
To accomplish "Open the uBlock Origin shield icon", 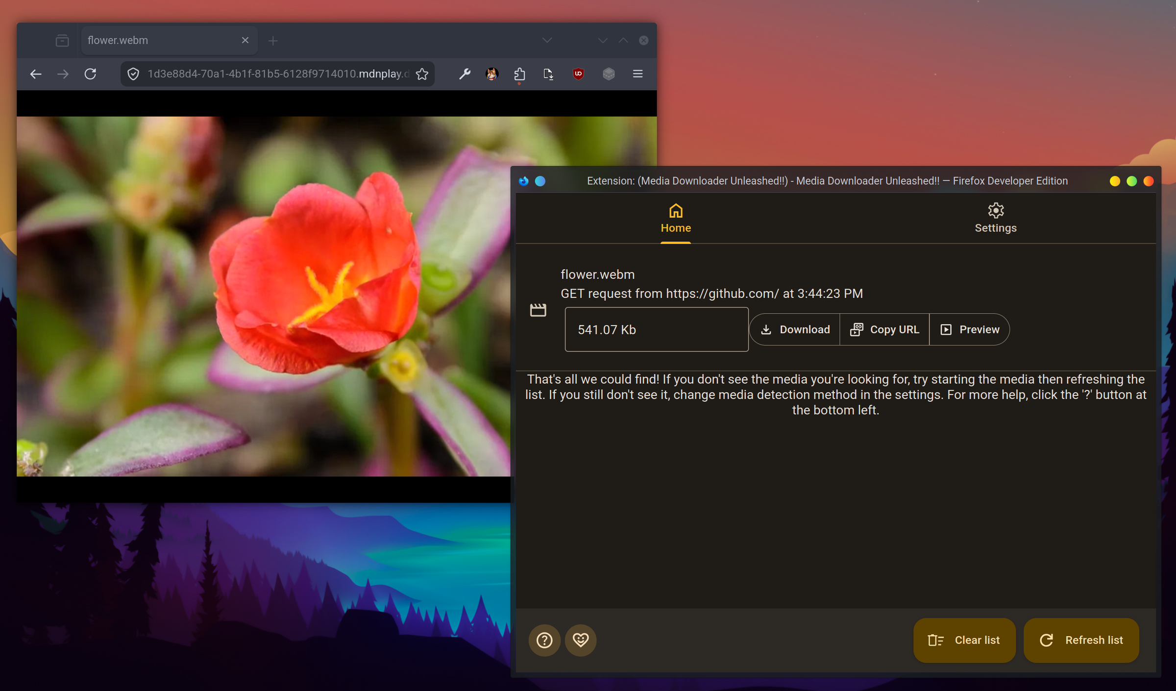I will (x=579, y=74).
